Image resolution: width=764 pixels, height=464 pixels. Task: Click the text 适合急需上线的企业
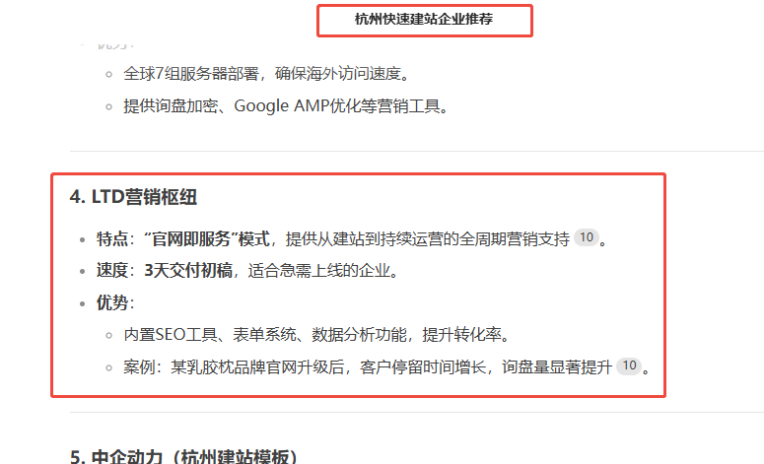pyautogui.click(x=319, y=271)
